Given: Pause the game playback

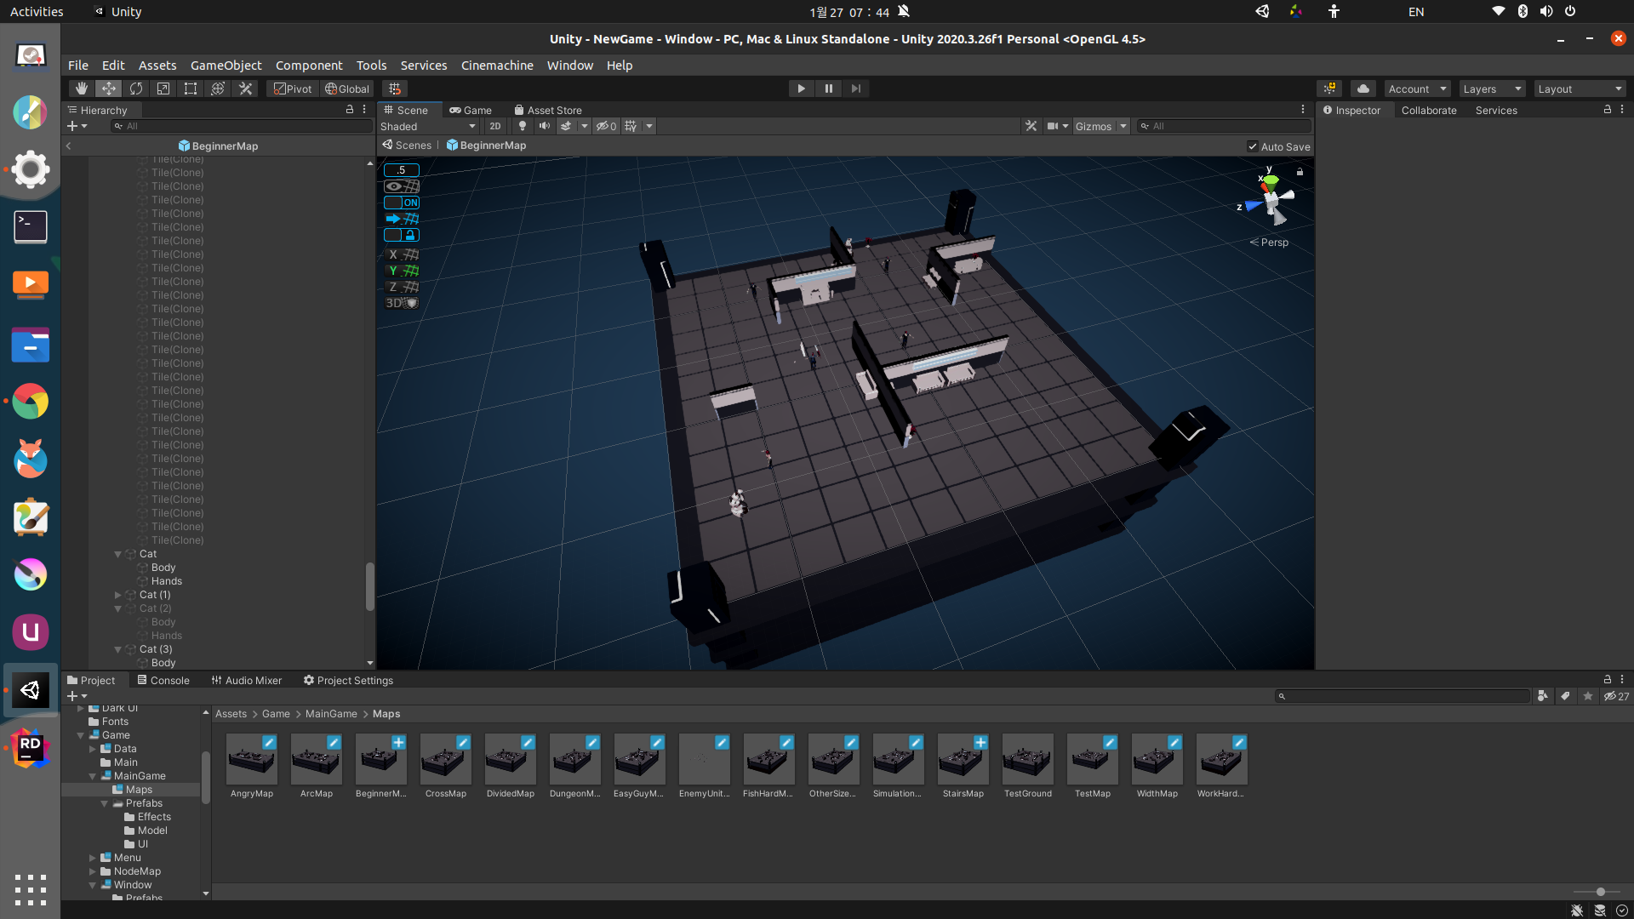Looking at the screenshot, I should pyautogui.click(x=829, y=88).
